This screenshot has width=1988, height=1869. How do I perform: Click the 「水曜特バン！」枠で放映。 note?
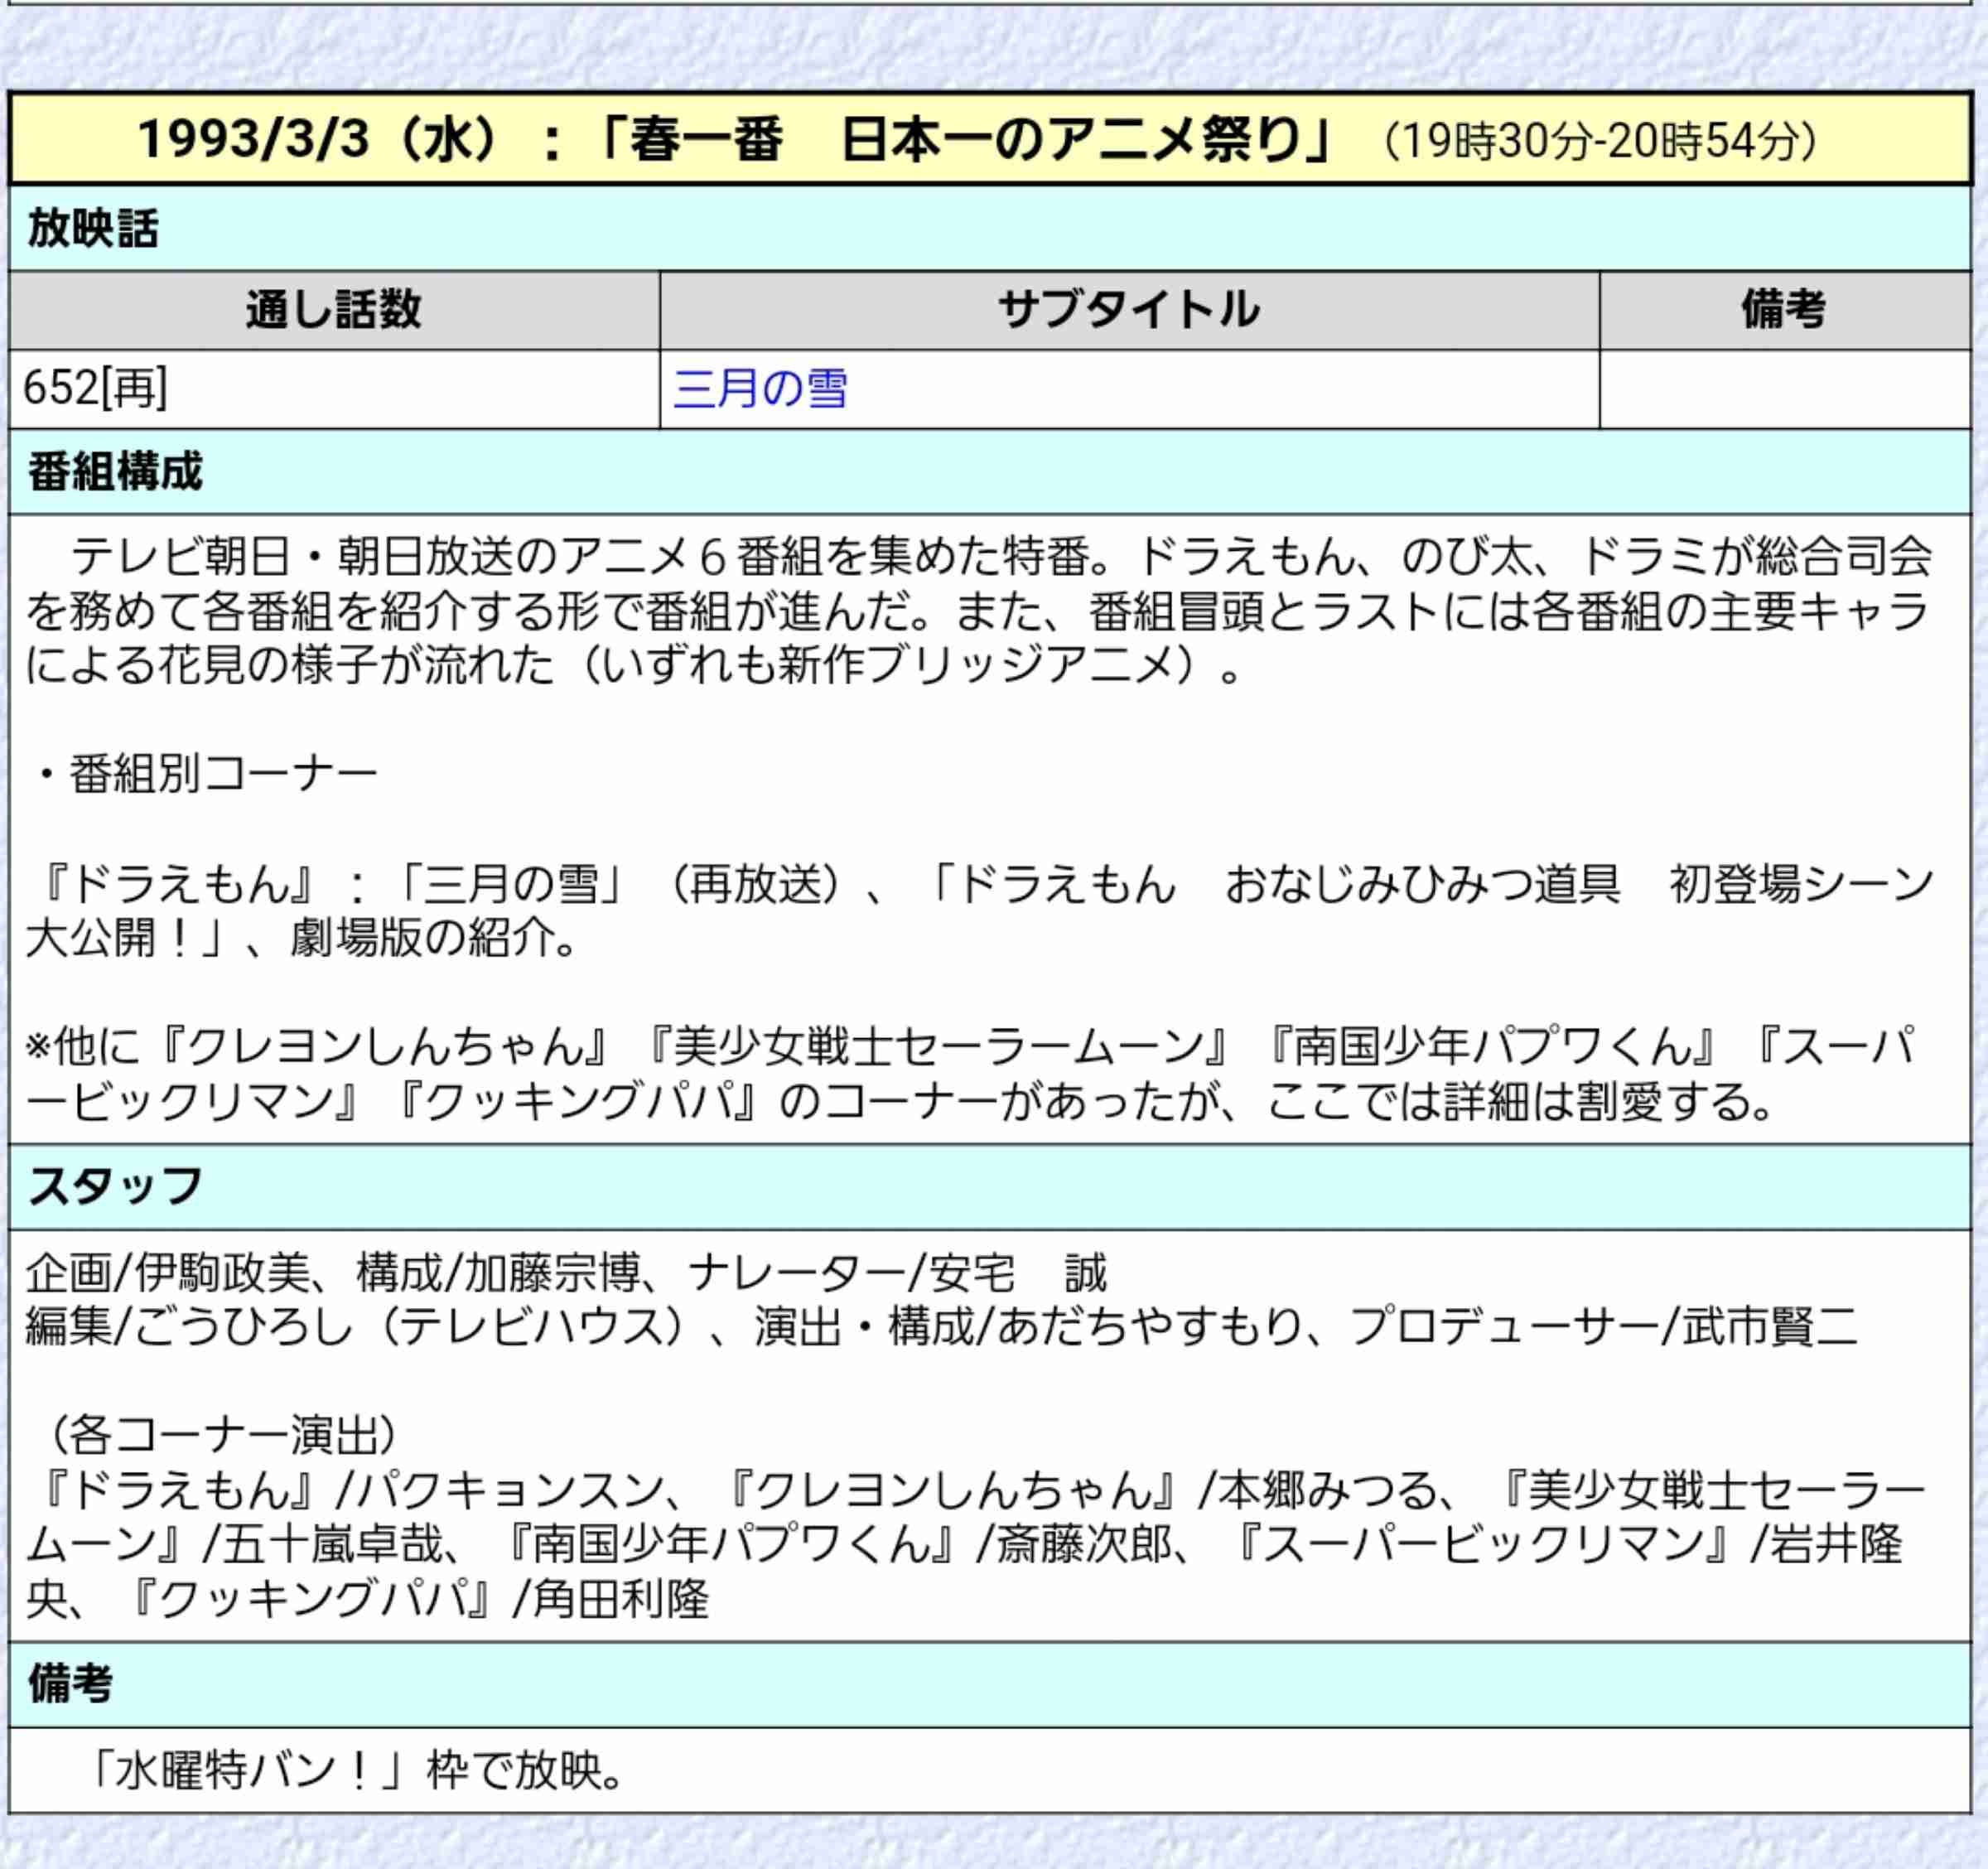354,1770
